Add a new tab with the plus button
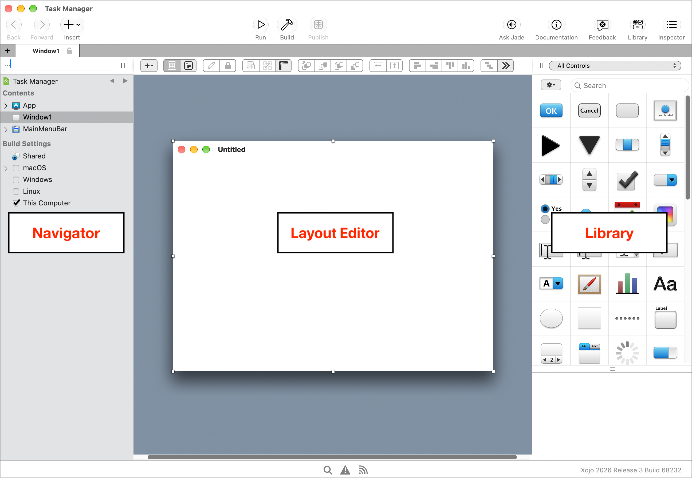Viewport: 692px width, 478px height. pyautogui.click(x=7, y=51)
